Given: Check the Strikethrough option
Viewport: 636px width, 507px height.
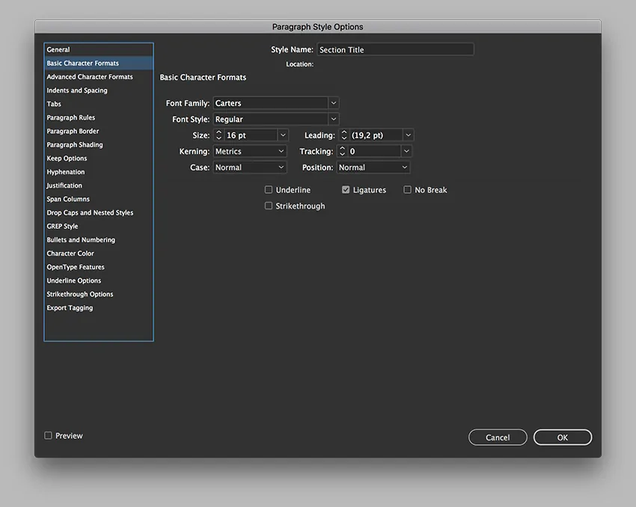Looking at the screenshot, I should (269, 206).
